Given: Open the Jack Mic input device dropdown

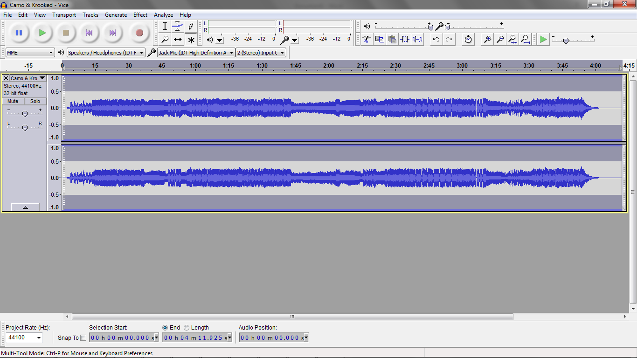Looking at the screenshot, I should 196,53.
